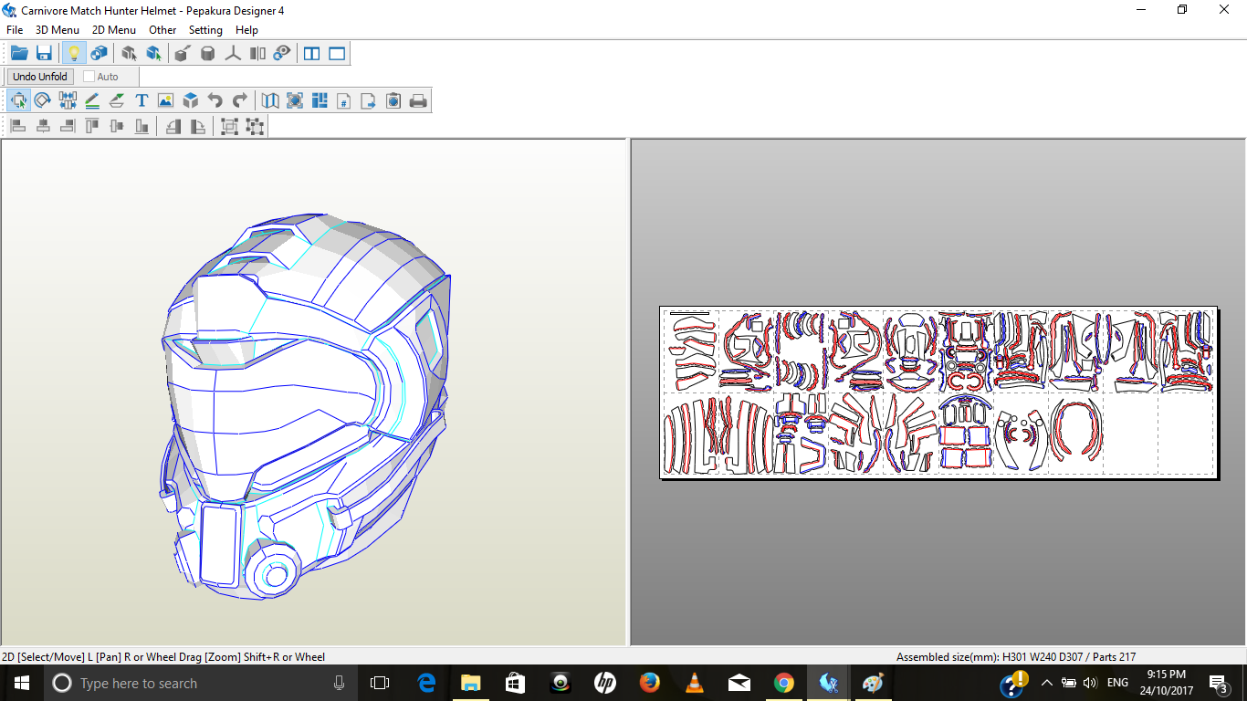Click the Align Right icon

[x=68, y=126]
